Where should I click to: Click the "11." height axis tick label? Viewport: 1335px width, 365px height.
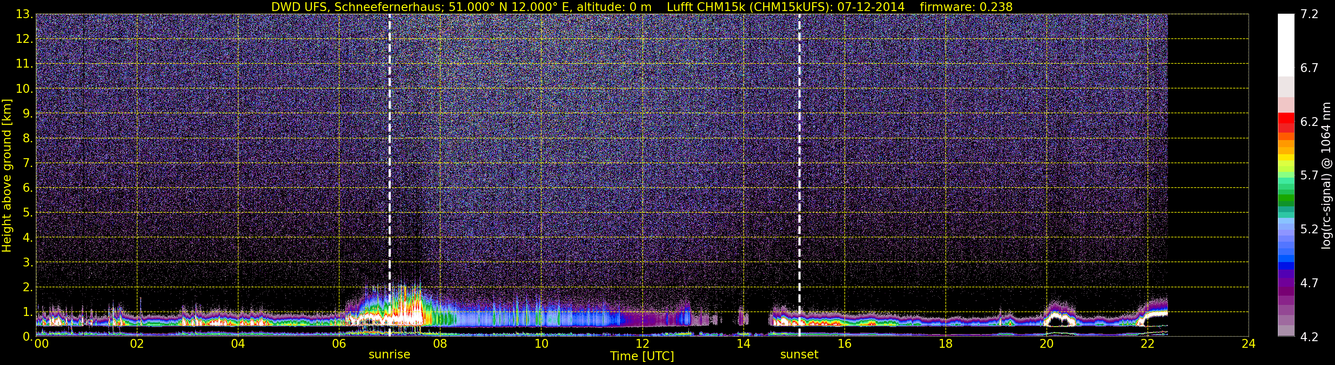(x=24, y=64)
